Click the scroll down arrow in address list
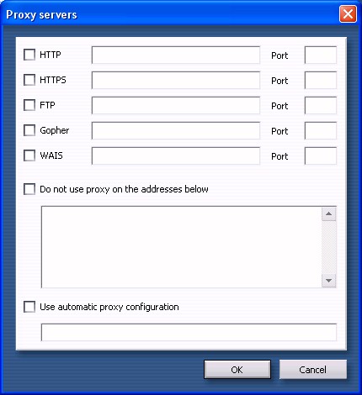Viewport: 362px width, 395px height. 329,280
